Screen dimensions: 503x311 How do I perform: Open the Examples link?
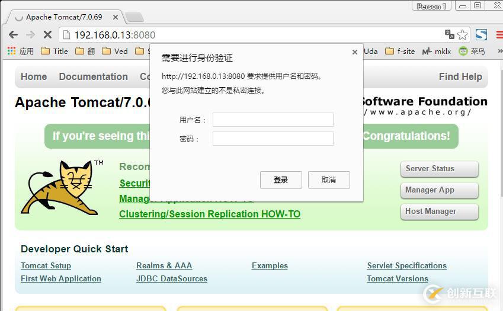pyautogui.click(x=270, y=265)
